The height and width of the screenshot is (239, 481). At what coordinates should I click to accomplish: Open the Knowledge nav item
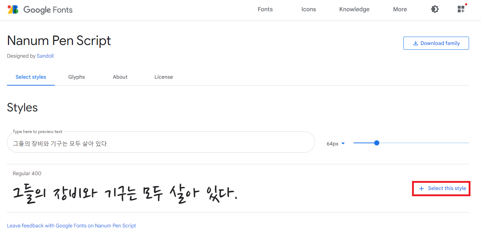354,9
